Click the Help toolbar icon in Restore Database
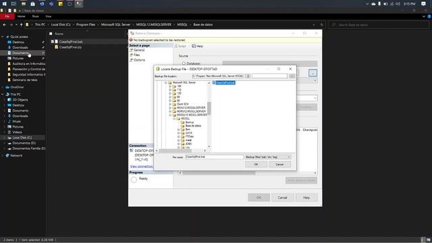Image resolution: width=432 pixels, height=243 pixels. 198,47
